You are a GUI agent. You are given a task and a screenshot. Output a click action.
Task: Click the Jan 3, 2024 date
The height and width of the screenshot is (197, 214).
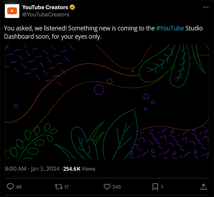click(x=45, y=169)
